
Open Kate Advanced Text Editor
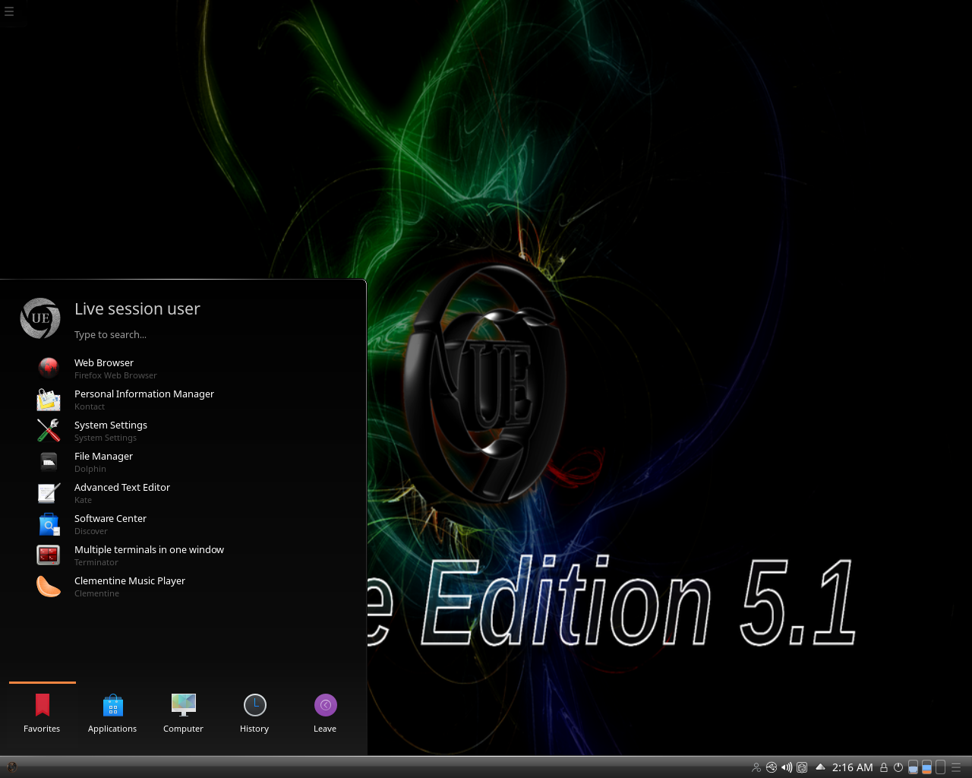click(121, 493)
